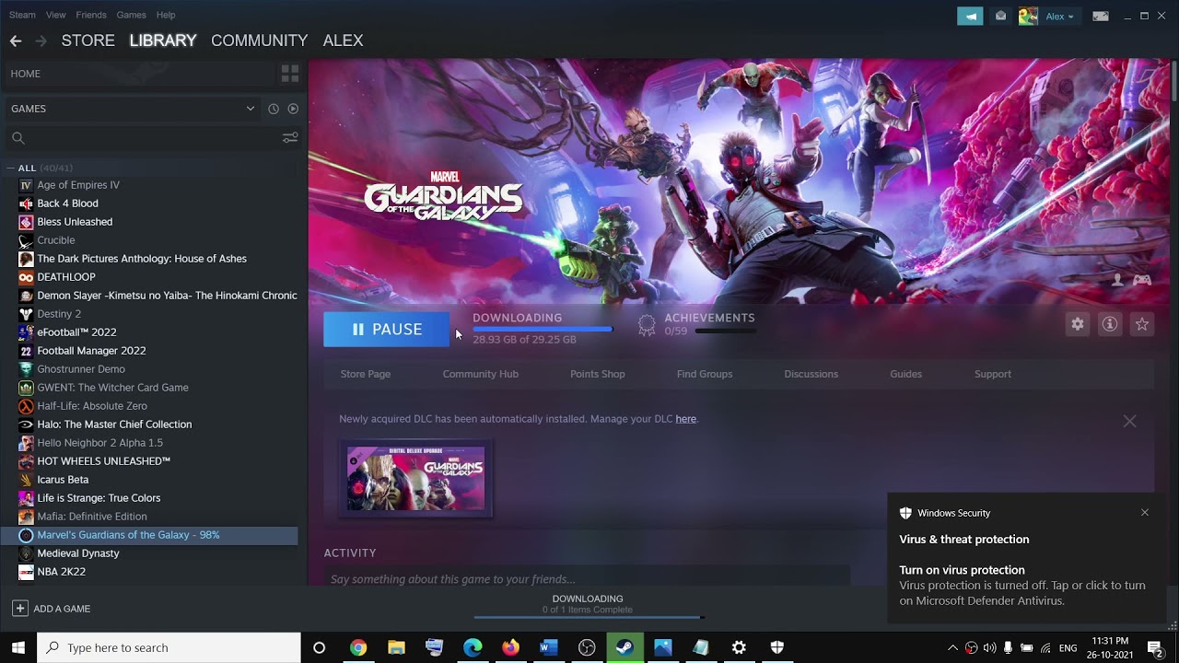1179x663 pixels.
Task: Open the Games menu
Action: pos(131,15)
